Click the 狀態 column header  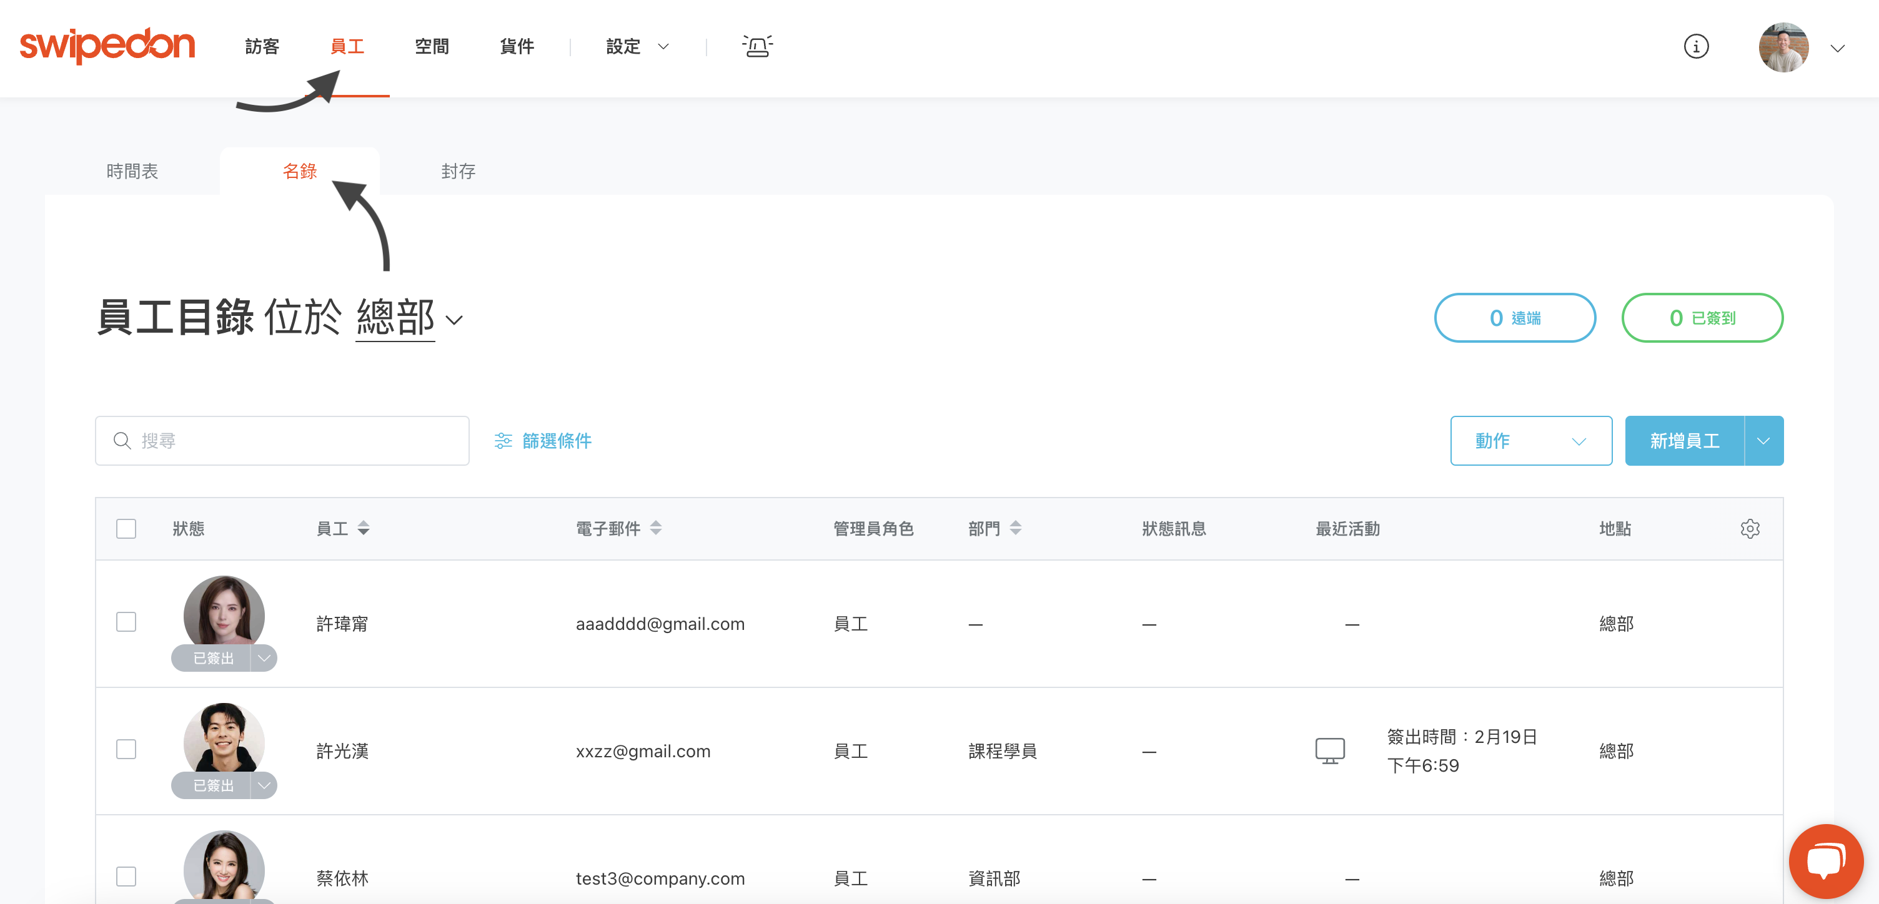click(188, 529)
